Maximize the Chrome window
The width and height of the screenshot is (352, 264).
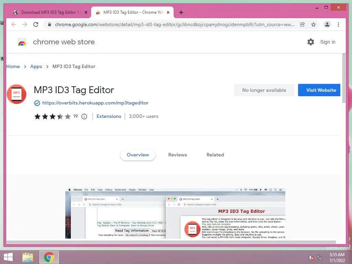(x=326, y=8)
